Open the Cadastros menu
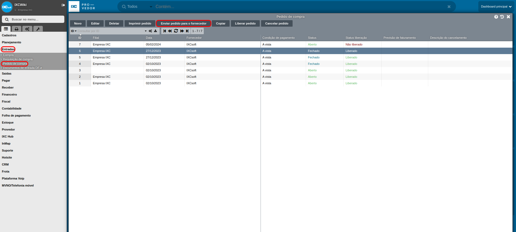 click(x=9, y=35)
